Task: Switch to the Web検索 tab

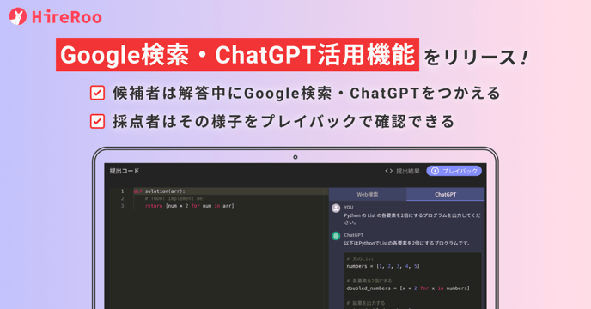Action: pos(368,195)
